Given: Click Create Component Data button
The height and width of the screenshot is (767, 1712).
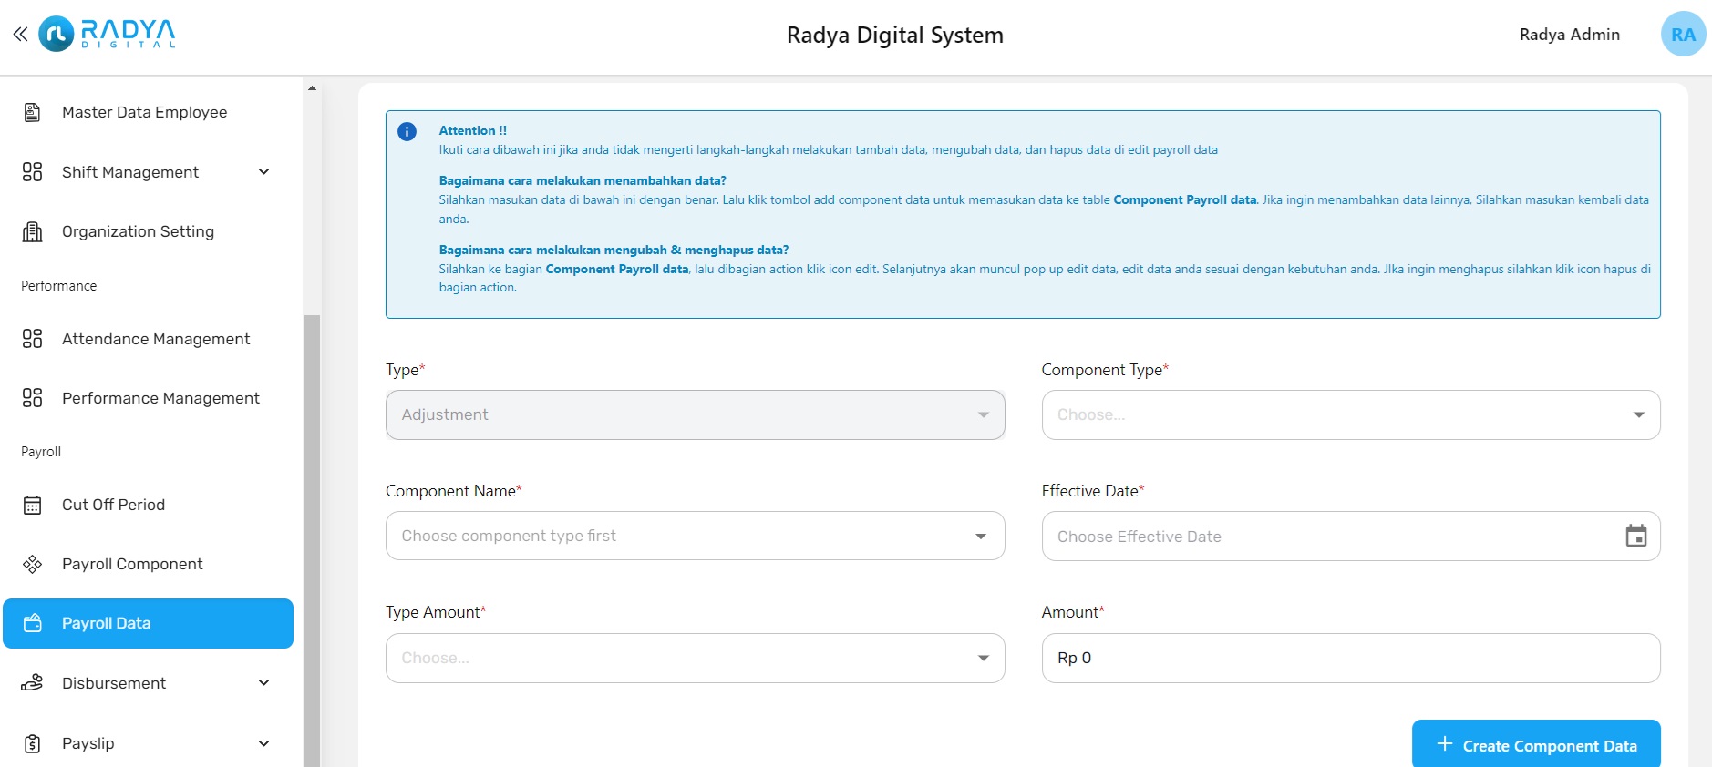Looking at the screenshot, I should click(1536, 744).
